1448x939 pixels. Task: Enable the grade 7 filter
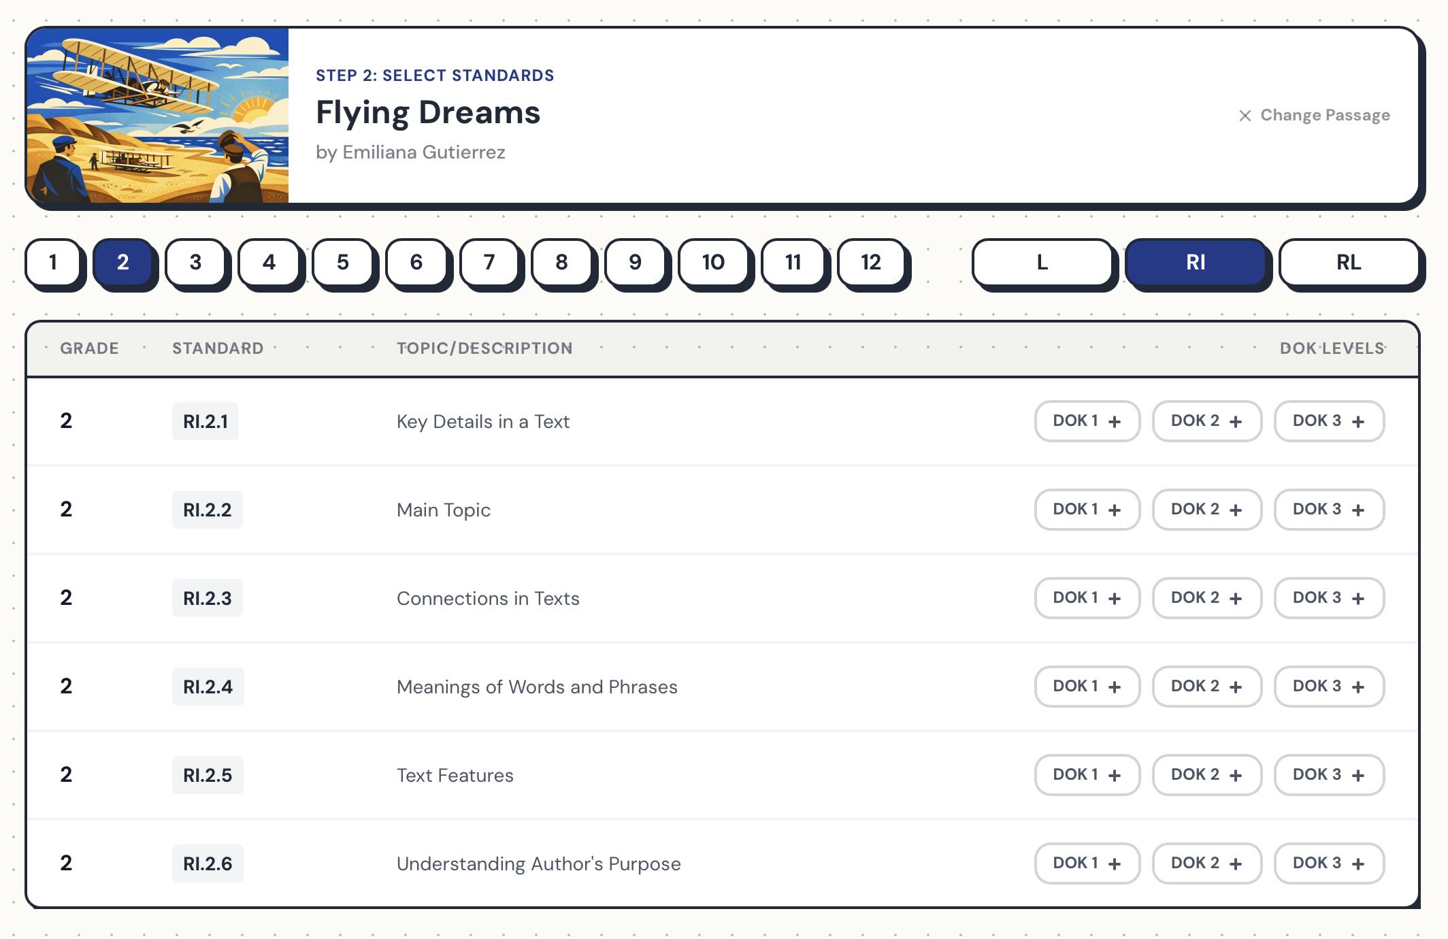coord(489,263)
